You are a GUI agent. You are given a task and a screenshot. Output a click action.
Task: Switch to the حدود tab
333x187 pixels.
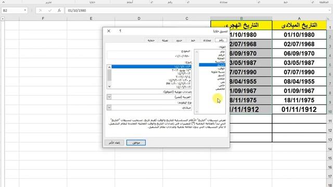(x=179, y=41)
